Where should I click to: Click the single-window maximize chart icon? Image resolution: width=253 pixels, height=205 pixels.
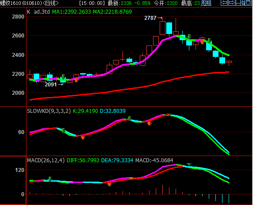point(249,3)
